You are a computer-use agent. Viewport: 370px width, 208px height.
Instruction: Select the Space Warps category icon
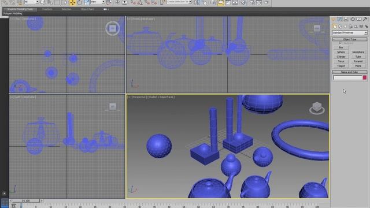[x=361, y=27]
